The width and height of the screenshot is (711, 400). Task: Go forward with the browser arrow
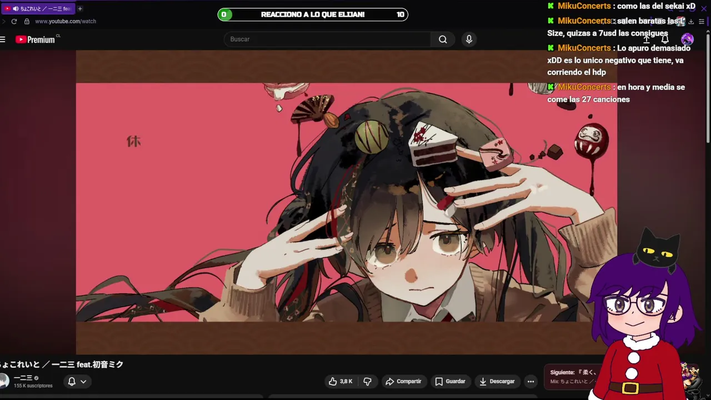coord(3,21)
